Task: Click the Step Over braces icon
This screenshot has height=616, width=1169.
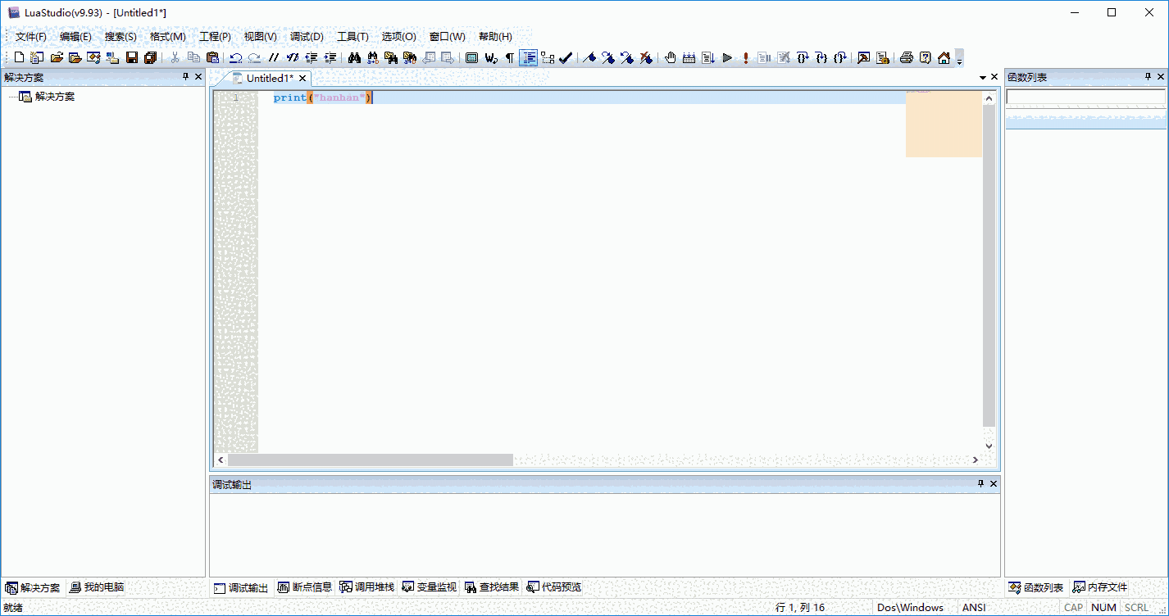Action: coord(803,57)
